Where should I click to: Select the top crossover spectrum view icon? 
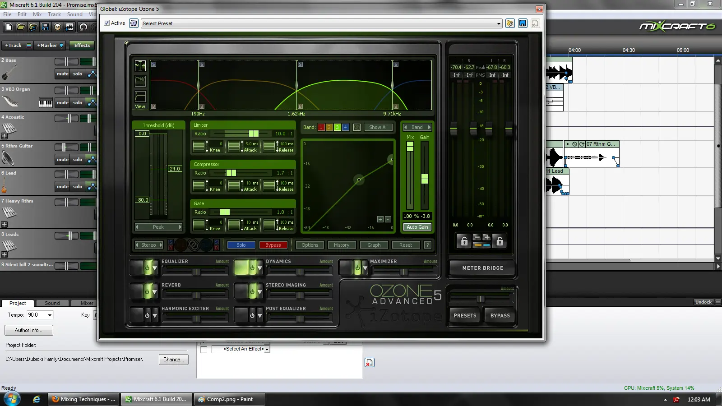140,66
